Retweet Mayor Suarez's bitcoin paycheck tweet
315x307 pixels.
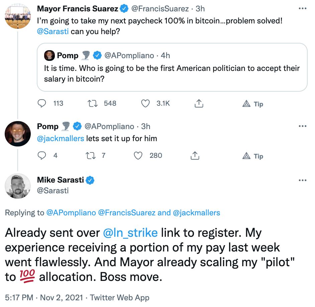(x=93, y=103)
